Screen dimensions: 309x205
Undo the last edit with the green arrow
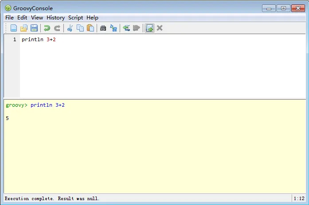point(47,28)
